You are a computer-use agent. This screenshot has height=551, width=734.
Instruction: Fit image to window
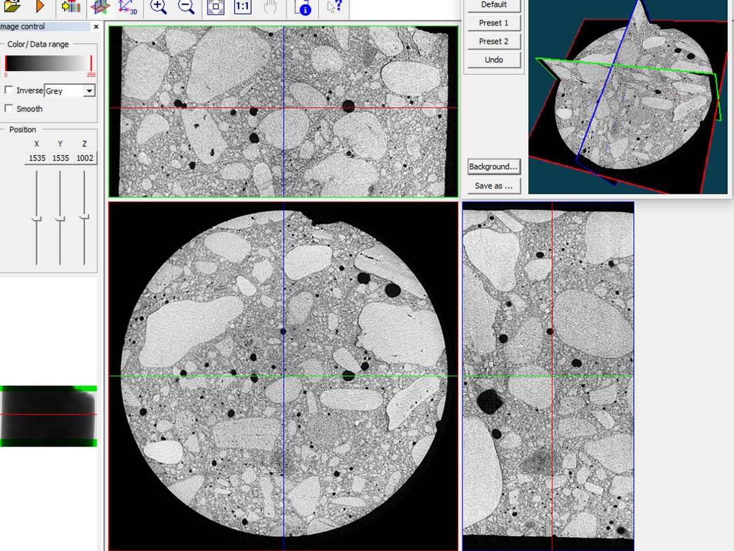pyautogui.click(x=216, y=7)
